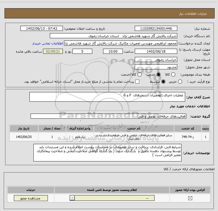
Task: Click the واحد اندازه گیری column header
Action: (x=80, y=128)
